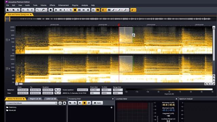Play the audio from the main toolbar
Screen dimensions: 217x122
64,10
